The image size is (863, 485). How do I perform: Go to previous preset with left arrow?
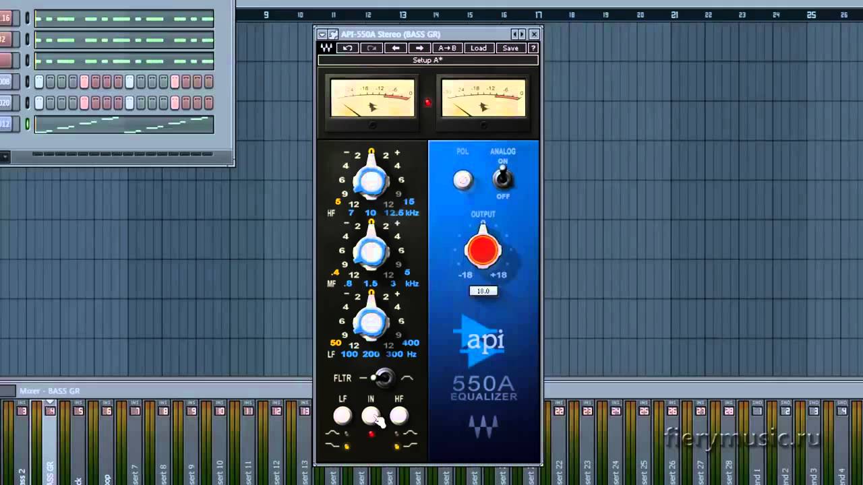(396, 48)
